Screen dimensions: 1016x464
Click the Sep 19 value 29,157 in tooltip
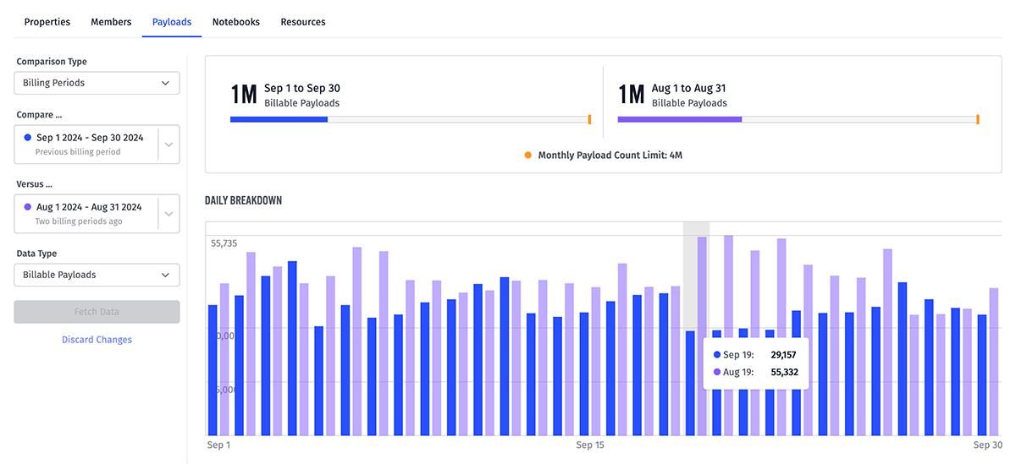(784, 355)
